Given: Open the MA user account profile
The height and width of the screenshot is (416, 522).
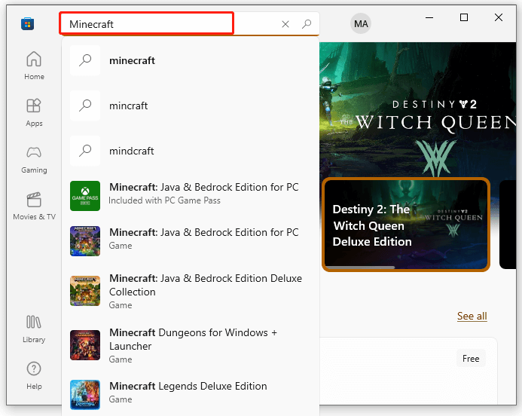Looking at the screenshot, I should 361,24.
